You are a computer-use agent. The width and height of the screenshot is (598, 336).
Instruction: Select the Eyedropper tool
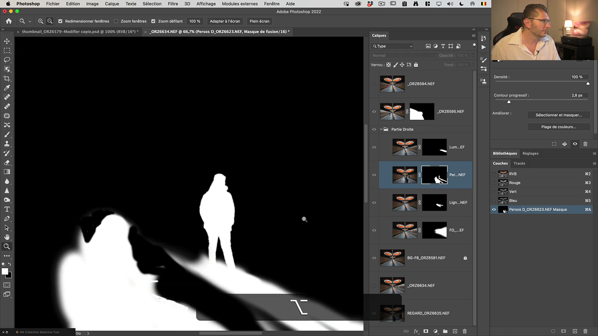(x=7, y=88)
